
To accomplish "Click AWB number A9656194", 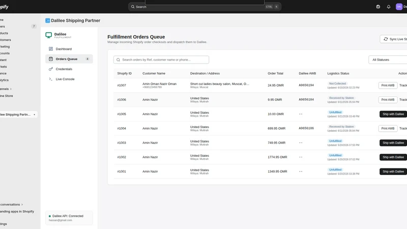I will pyautogui.click(x=306, y=85).
